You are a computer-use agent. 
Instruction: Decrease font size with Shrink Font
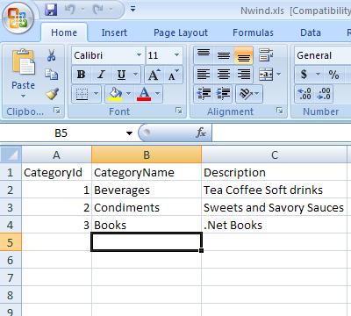(x=173, y=75)
